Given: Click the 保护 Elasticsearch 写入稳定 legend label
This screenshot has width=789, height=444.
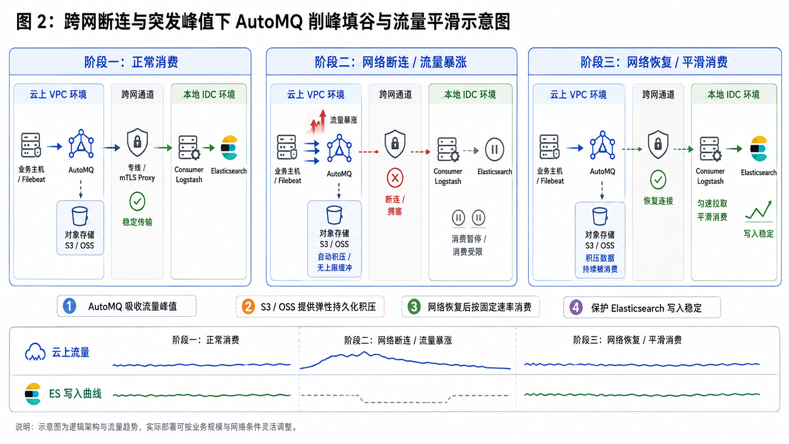Looking at the screenshot, I should click(x=646, y=308).
